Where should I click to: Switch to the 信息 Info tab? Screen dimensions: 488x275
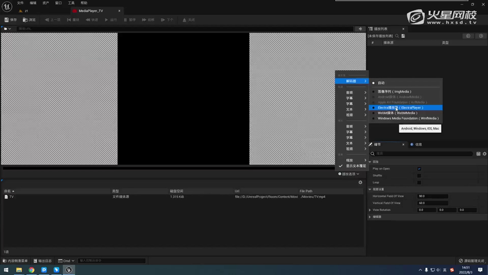coord(417,145)
